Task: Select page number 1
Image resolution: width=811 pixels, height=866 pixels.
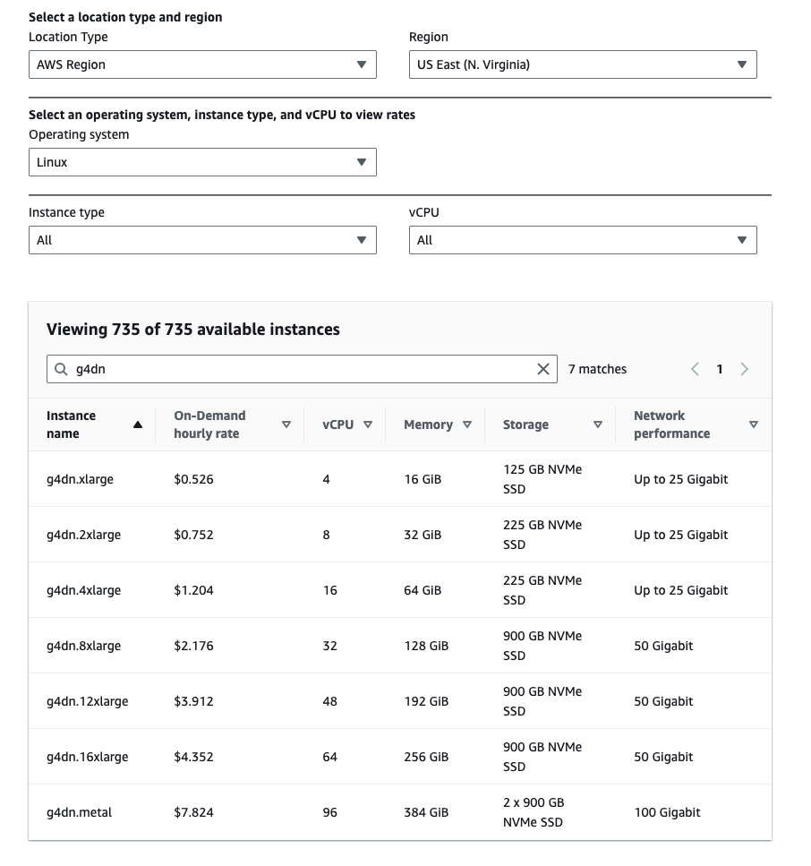Action: tap(719, 369)
